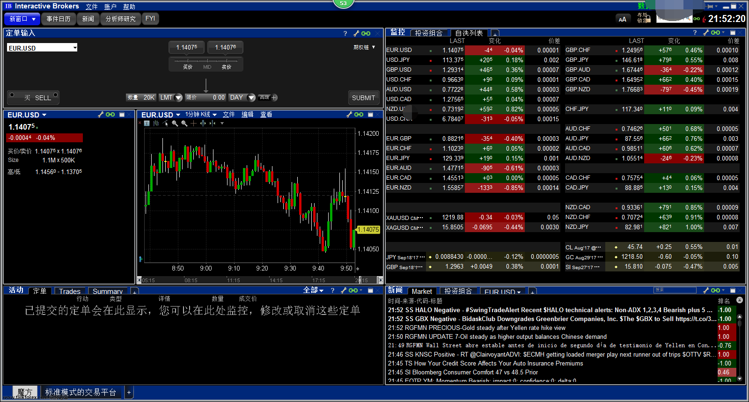Toggle MID price option
749x402 pixels.
pos(207,67)
